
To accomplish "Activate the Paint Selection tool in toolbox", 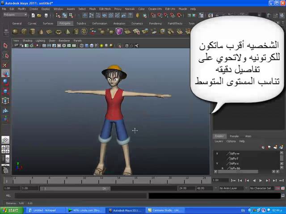I will pos(5,64).
